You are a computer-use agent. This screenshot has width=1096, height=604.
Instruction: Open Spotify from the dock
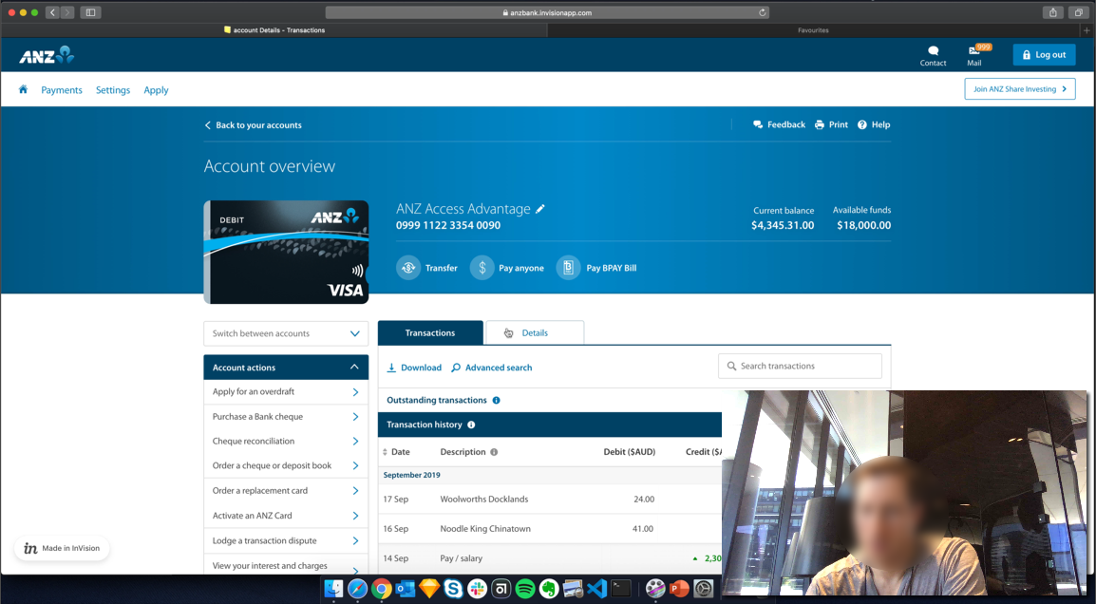pyautogui.click(x=524, y=589)
